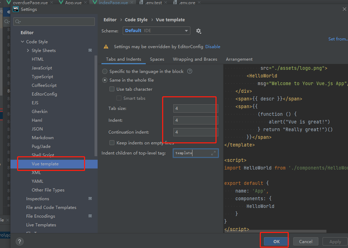Click the warning triangle beside EditorConfig message

[x=106, y=46]
